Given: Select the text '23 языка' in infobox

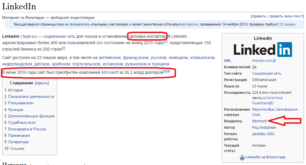Looking at the screenshot, I should pyautogui.click(x=259, y=86).
